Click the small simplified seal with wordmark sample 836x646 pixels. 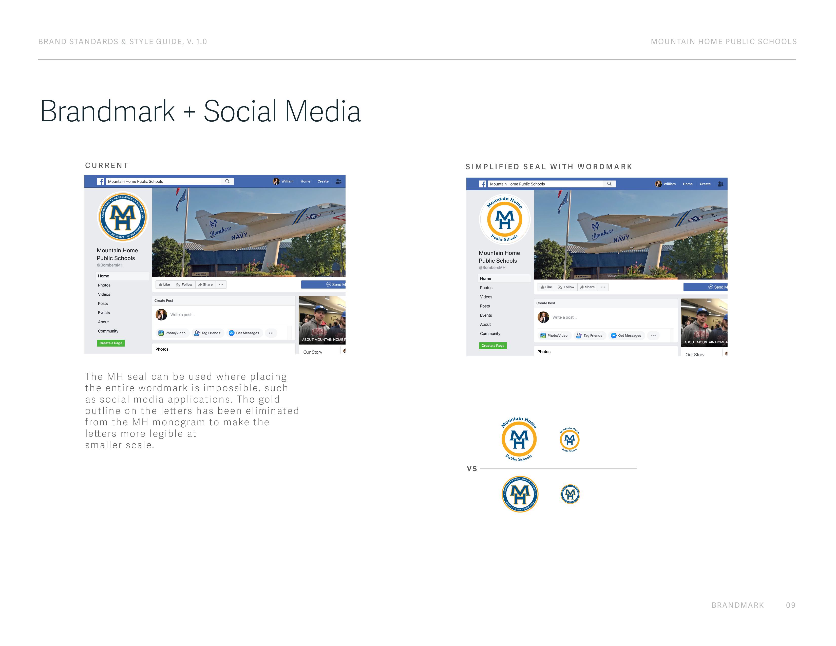[569, 440]
